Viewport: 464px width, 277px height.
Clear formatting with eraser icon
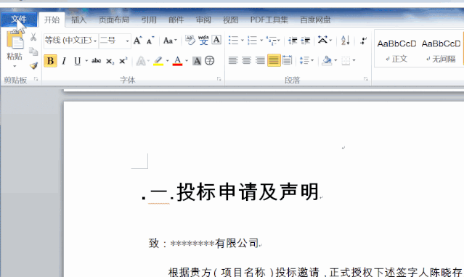click(190, 40)
